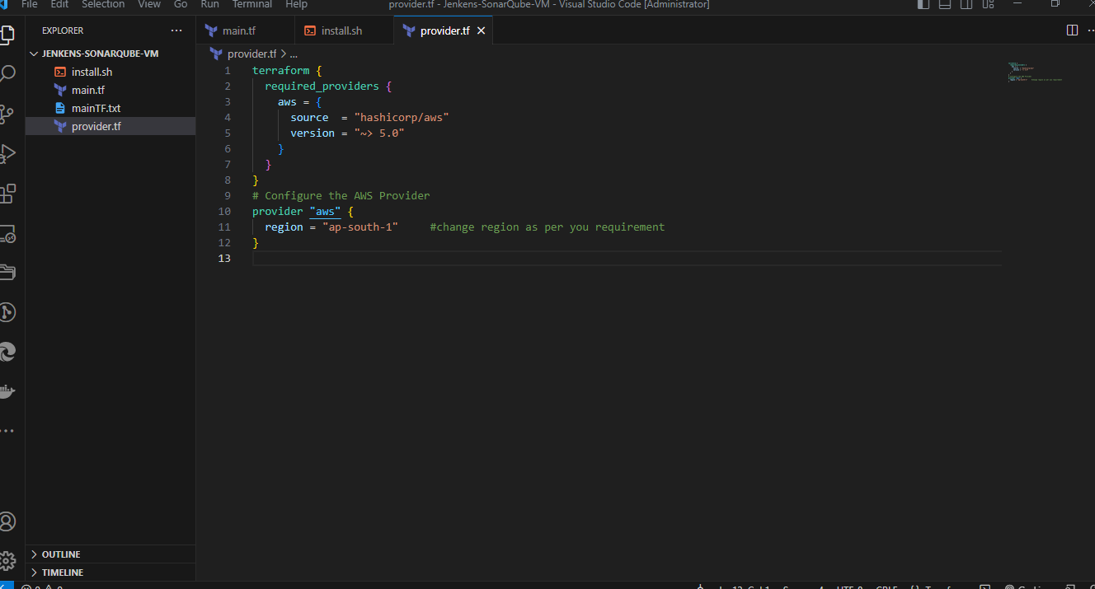Open install.sh from the Explorer

tap(92, 72)
